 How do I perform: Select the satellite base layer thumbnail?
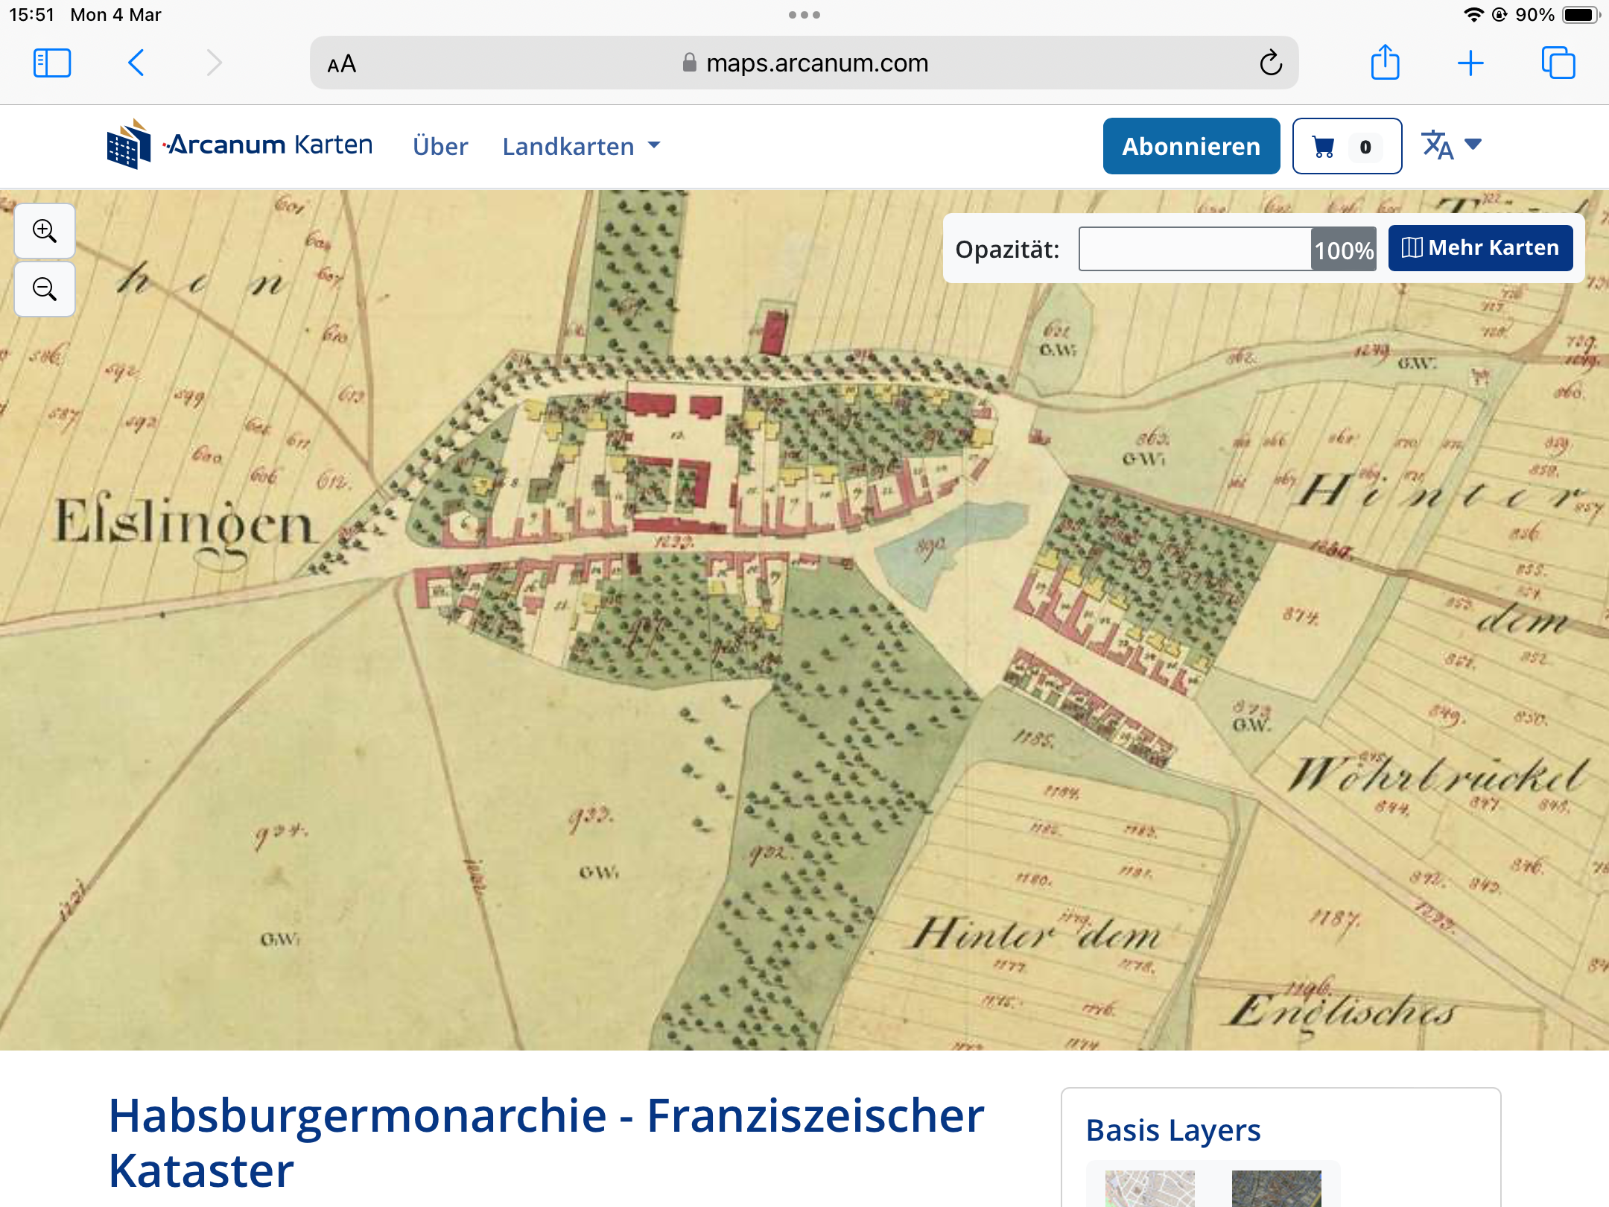[x=1276, y=1189]
